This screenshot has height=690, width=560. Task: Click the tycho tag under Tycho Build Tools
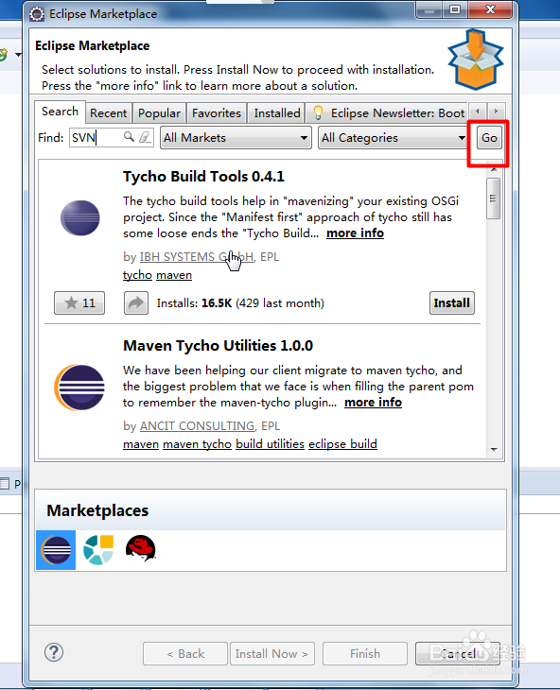point(137,275)
